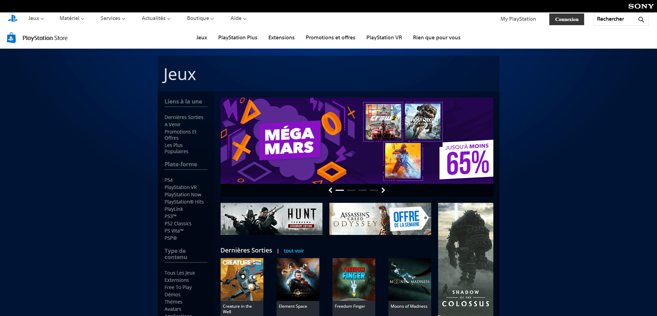The image size is (657, 316).
Task: Filter by PlayStation® Hits platform
Action: [184, 202]
